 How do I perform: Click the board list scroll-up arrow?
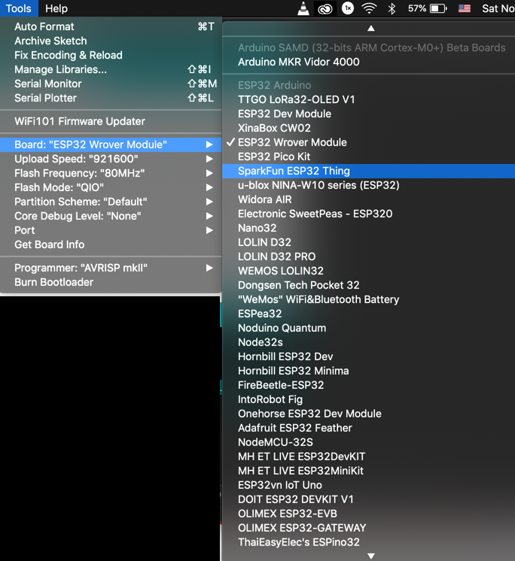pyautogui.click(x=371, y=29)
